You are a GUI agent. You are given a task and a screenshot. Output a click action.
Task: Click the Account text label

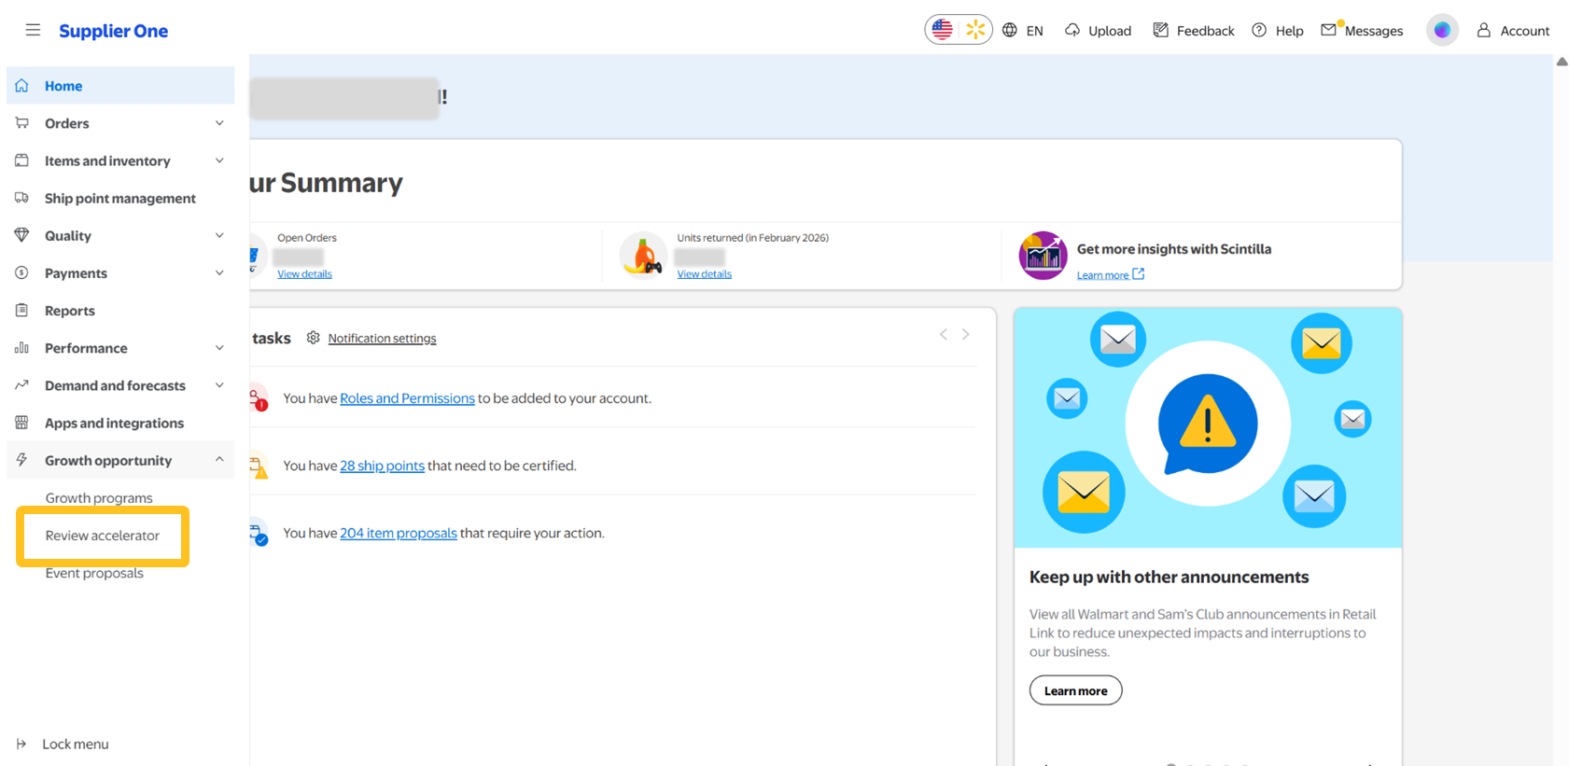point(1525,31)
